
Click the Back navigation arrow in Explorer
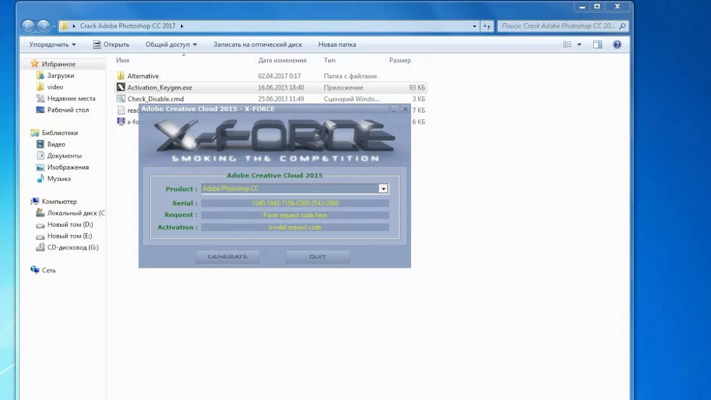click(x=28, y=26)
